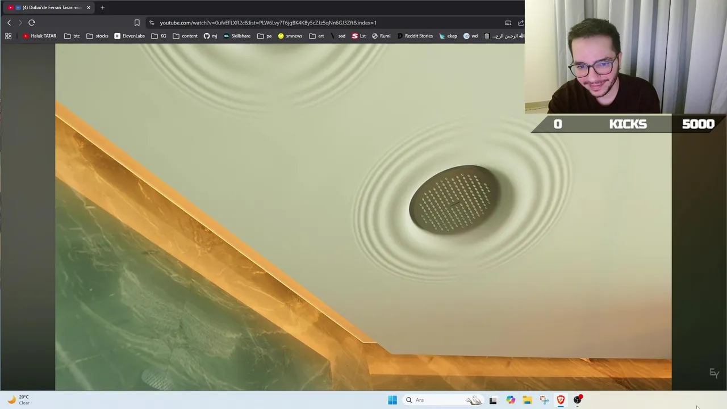This screenshot has width=727, height=409.
Task: Open the ekap bookmark
Action: pyautogui.click(x=448, y=36)
